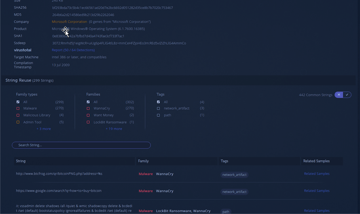Viewport: 360px width, 214px height.
Task: Select the btcfrog.com bitcoinPNG URL string
Action: coord(59,174)
